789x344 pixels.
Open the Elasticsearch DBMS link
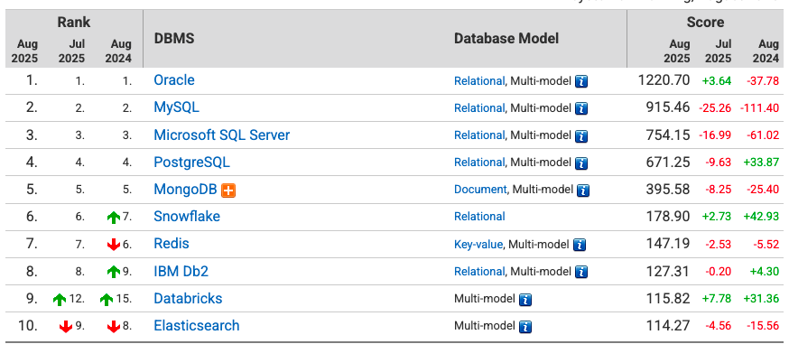click(197, 325)
